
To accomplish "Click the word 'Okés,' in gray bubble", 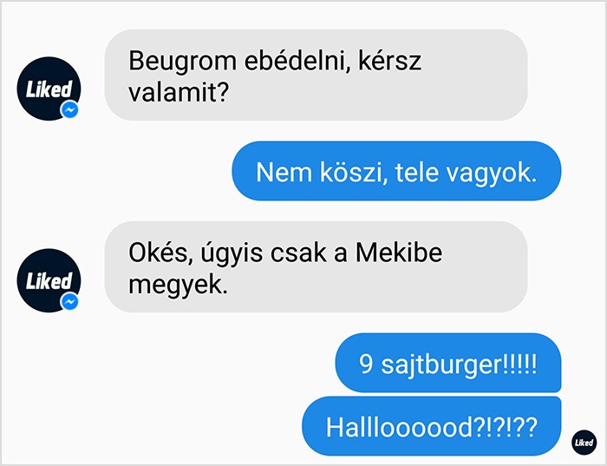I will (160, 253).
